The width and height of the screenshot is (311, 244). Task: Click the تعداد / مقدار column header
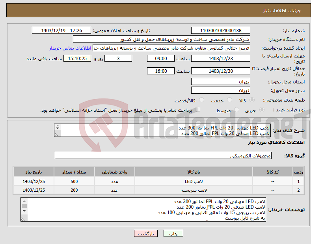coord(74,172)
